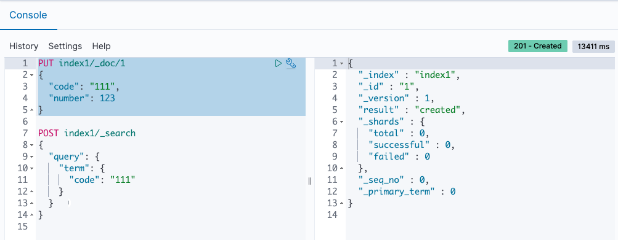The width and height of the screenshot is (618, 240).
Task: Open the History menu
Action: click(x=23, y=46)
